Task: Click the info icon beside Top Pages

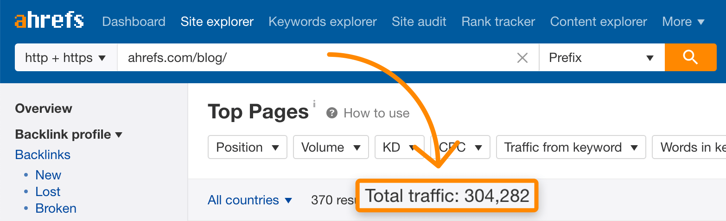Action: tap(314, 104)
